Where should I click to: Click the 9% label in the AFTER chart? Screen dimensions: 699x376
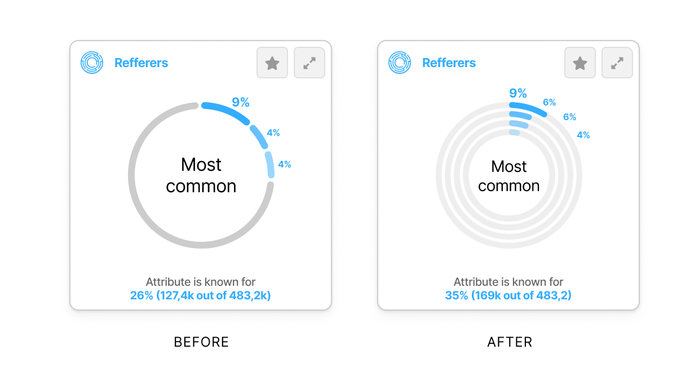click(x=518, y=93)
